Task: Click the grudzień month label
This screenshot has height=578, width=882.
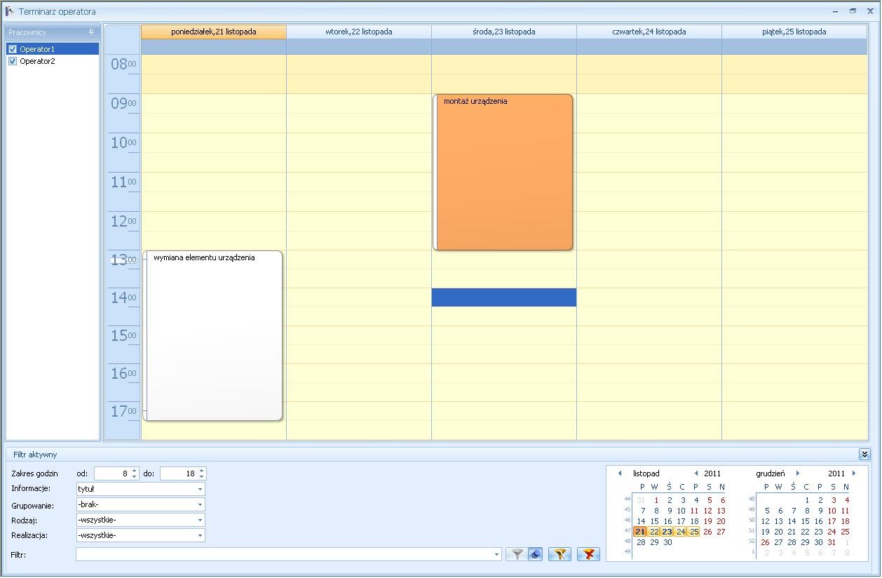Action: click(x=771, y=473)
